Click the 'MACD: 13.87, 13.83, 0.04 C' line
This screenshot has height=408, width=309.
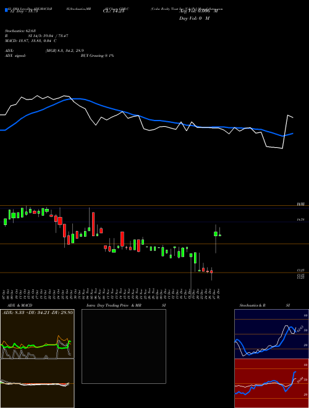31,41
